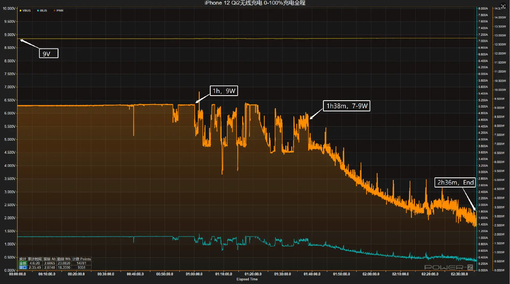The image size is (510, 284).
Task: Click the 01:40:00.0 time axis tick
Action: click(312, 274)
